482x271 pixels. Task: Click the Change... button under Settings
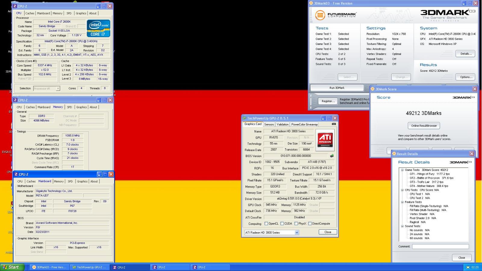[401, 77]
